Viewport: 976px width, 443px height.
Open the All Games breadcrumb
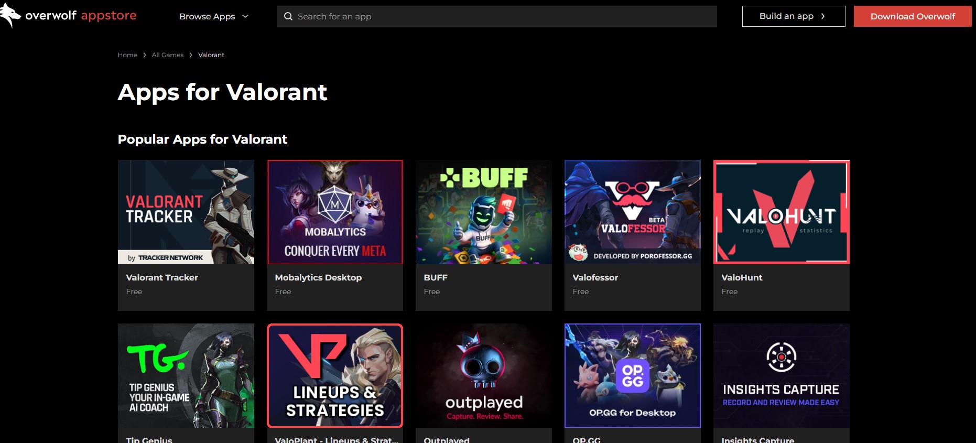click(168, 55)
